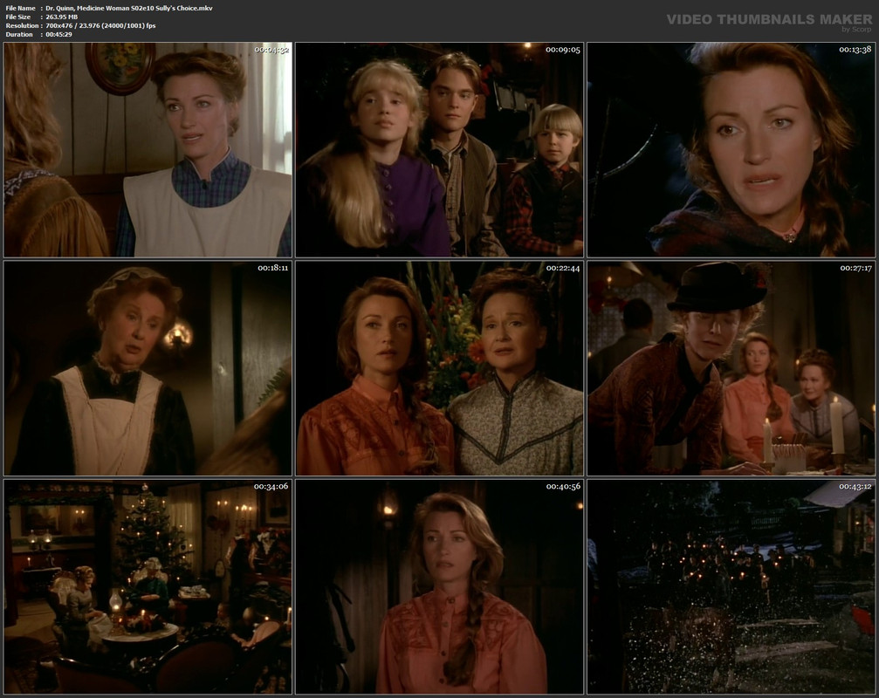Image resolution: width=879 pixels, height=698 pixels.
Task: Click the file size value 263.95 MB
Action: [62, 17]
